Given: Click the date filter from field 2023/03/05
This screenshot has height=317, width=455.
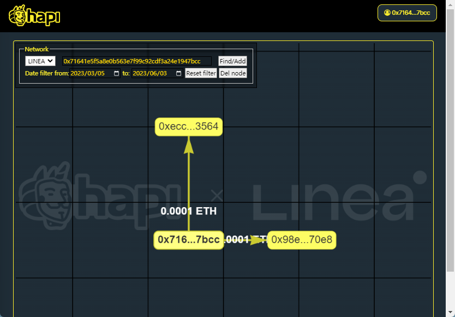Looking at the screenshot, I should (x=95, y=73).
